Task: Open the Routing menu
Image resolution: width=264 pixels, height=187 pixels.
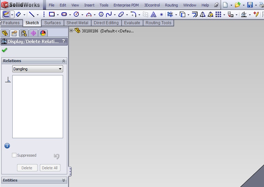Action: tap(172, 5)
